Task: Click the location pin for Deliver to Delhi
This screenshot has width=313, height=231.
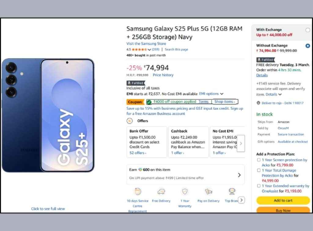Action: pos(258,103)
